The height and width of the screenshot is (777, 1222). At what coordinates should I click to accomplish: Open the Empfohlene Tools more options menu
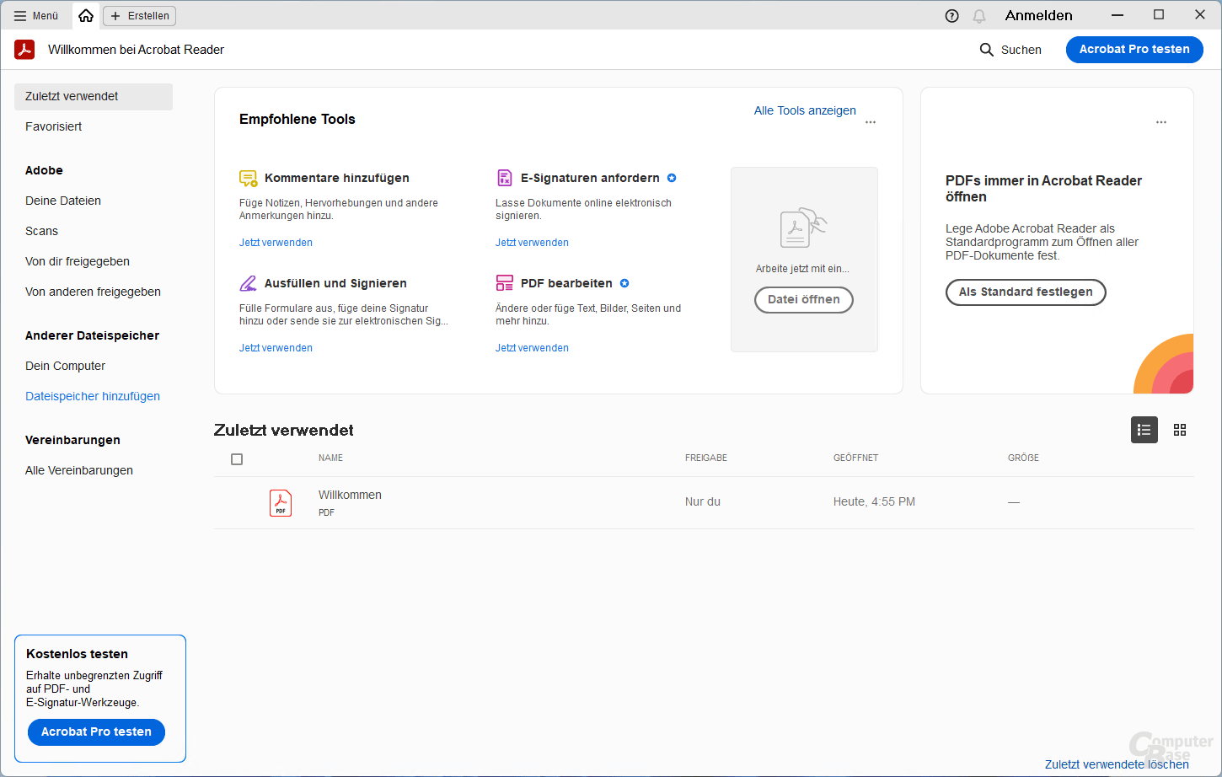[x=871, y=122]
